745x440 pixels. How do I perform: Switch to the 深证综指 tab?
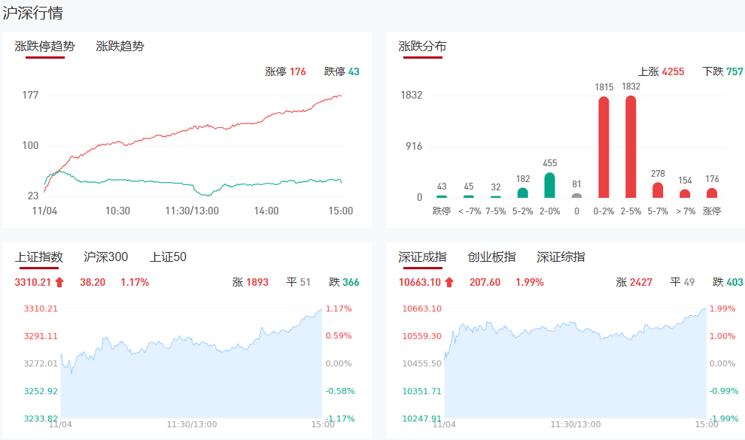click(x=561, y=257)
